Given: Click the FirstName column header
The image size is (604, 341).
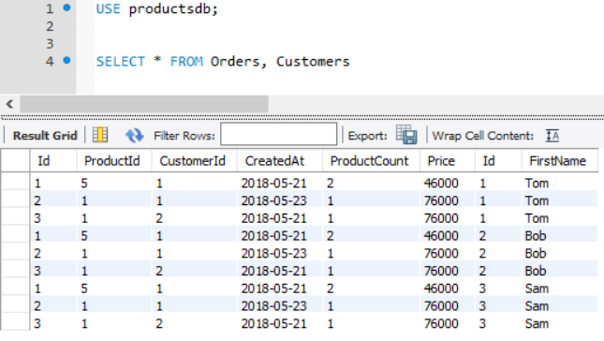Looking at the screenshot, I should coord(557,161).
